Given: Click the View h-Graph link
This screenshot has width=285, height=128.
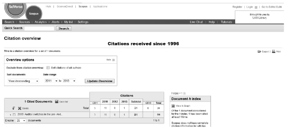Looking at the screenshot, I should [x=183, y=106].
